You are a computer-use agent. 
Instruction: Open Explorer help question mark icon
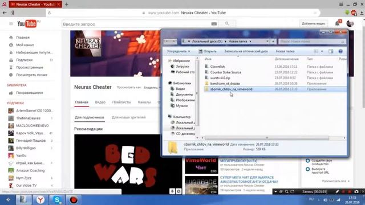[x=340, y=51]
